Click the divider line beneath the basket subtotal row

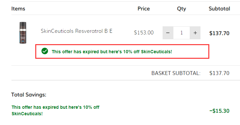click(126, 80)
